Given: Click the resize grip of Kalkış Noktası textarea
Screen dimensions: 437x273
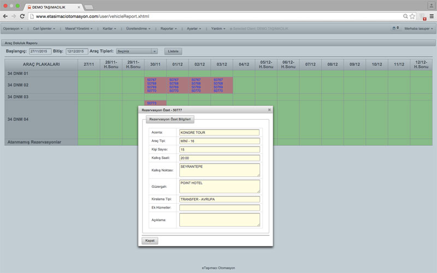Looking at the screenshot, I should (258, 175).
